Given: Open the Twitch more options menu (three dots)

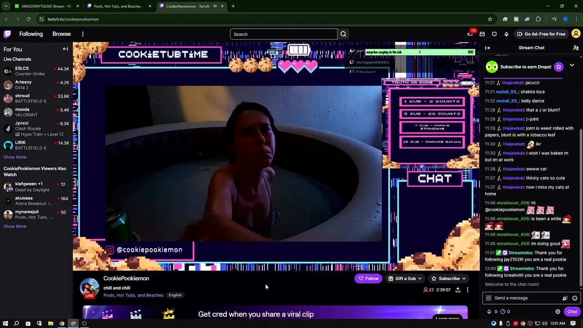Looking at the screenshot, I should tap(83, 34).
